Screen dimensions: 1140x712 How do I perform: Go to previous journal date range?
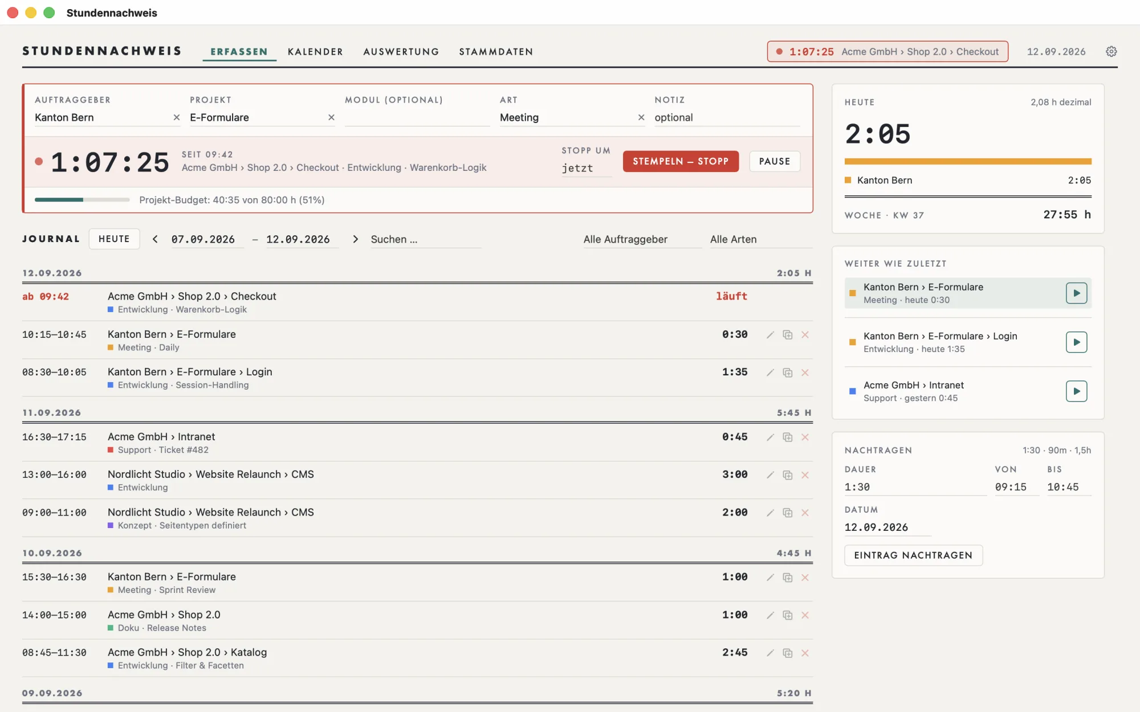pos(155,239)
